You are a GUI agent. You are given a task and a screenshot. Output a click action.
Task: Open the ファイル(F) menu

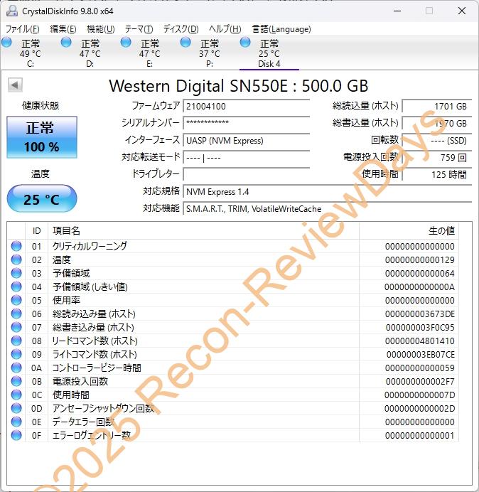pyautogui.click(x=23, y=29)
